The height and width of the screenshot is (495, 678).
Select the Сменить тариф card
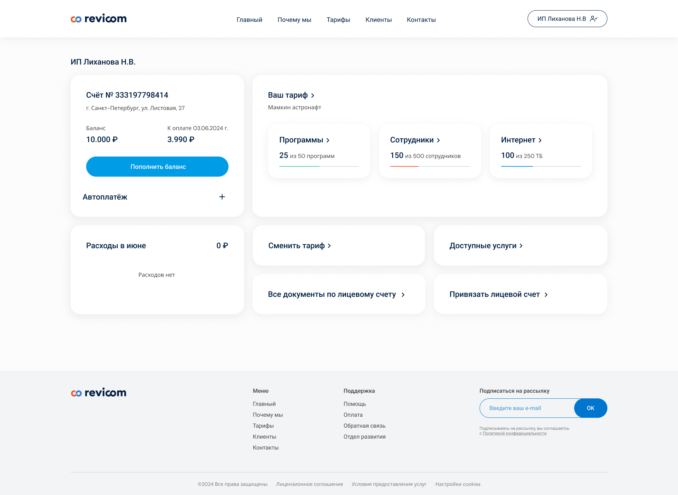point(339,245)
